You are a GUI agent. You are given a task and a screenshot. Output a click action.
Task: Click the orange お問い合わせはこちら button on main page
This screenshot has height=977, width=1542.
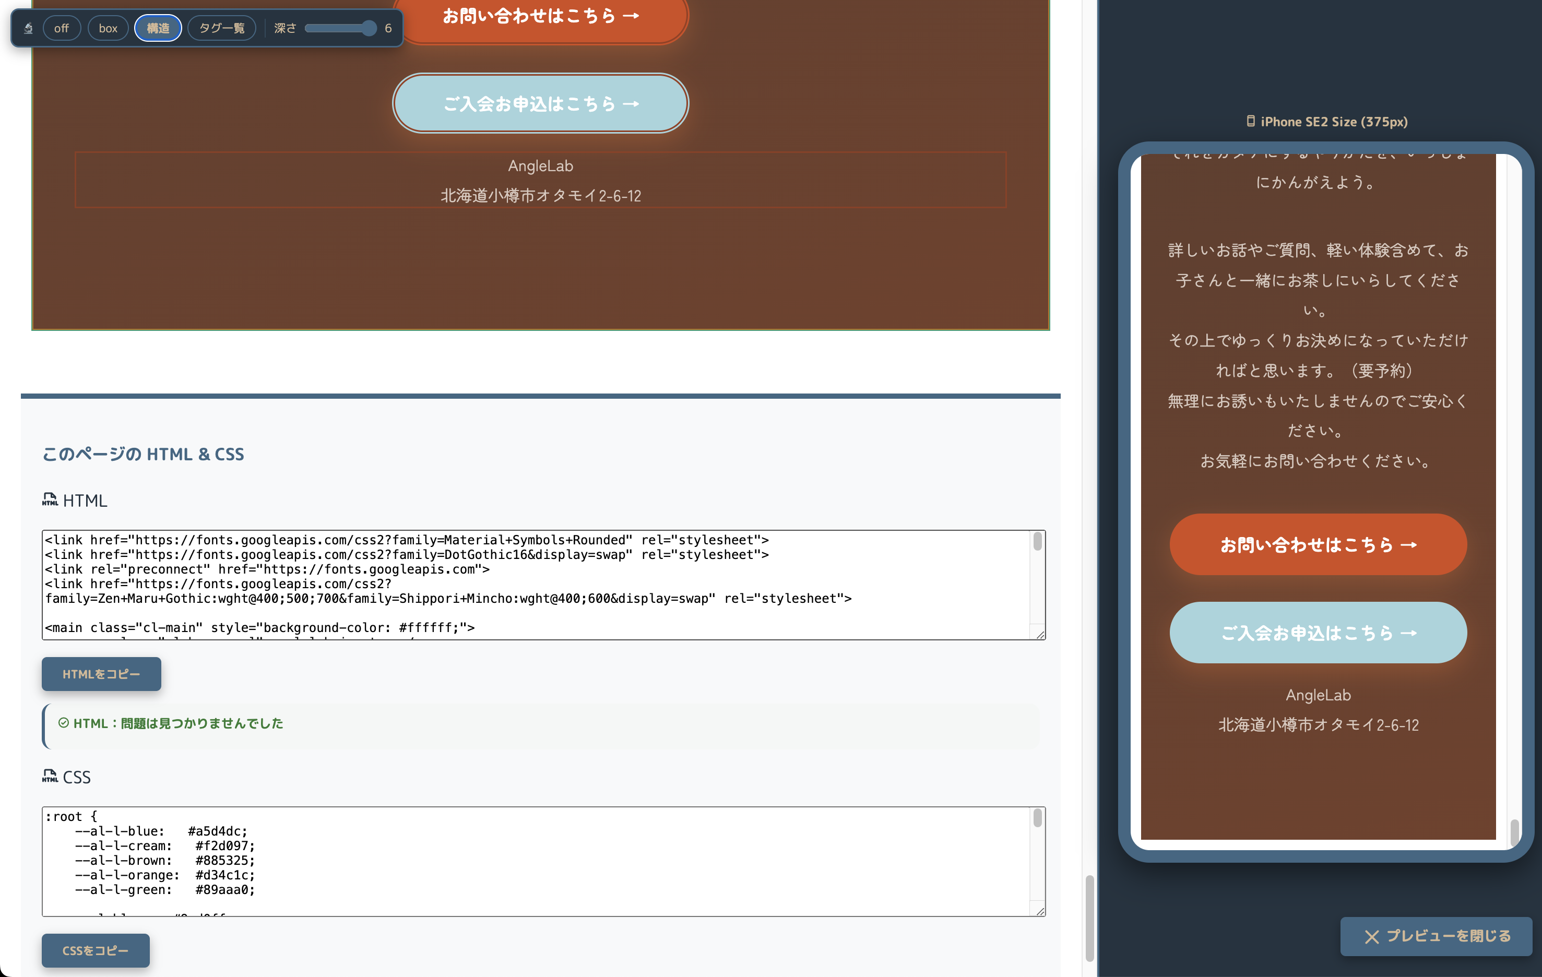pyautogui.click(x=540, y=17)
